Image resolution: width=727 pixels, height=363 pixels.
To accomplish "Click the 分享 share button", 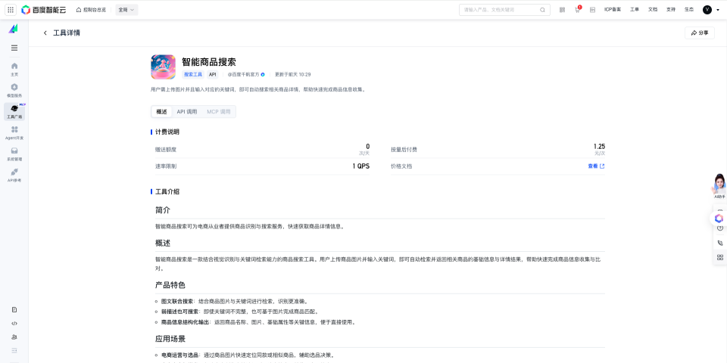I will [700, 33].
